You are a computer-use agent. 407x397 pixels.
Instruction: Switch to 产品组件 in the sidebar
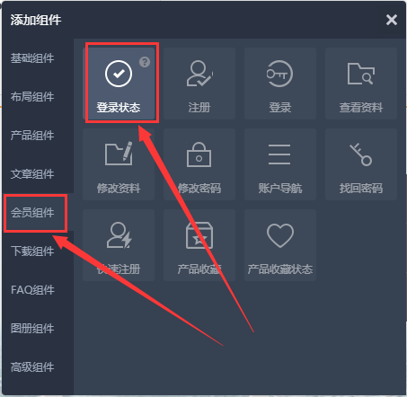[x=32, y=136]
